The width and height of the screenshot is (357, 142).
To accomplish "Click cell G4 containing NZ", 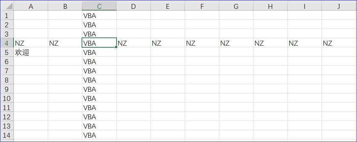I will pyautogui.click(x=236, y=43).
